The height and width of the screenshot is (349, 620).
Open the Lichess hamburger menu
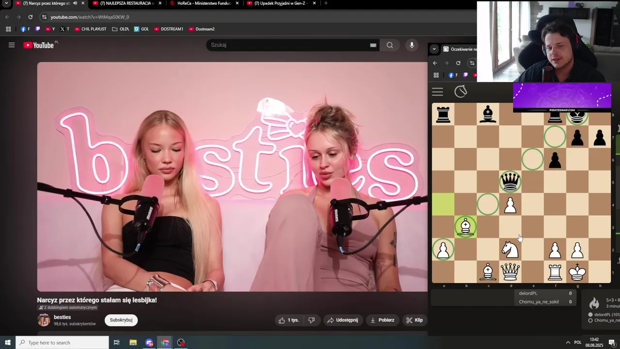click(437, 92)
